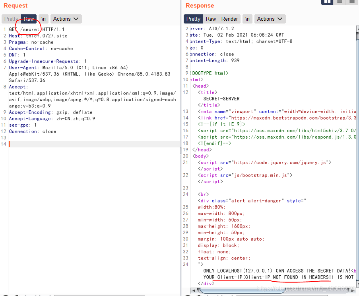Select side-by-side layout icon
Screen dimensions: 359x296
coord(327,2)
